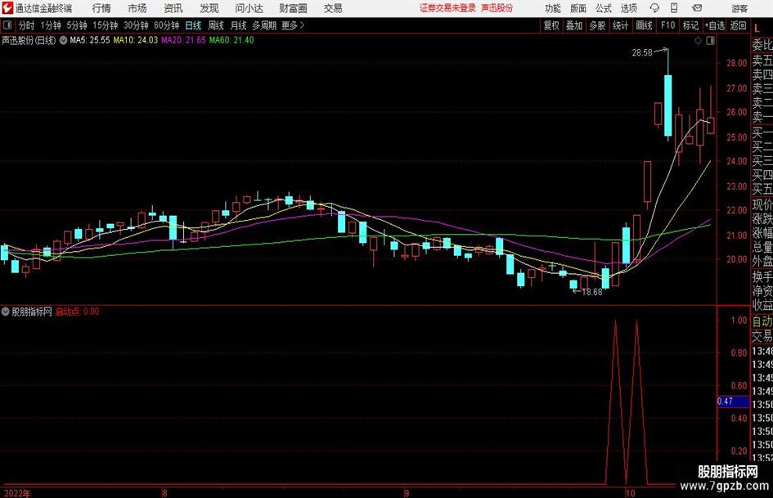Expand the 股朋指标网 sub-chart indicator dropdown
Viewport: 773px width, 498px height.
click(6, 312)
